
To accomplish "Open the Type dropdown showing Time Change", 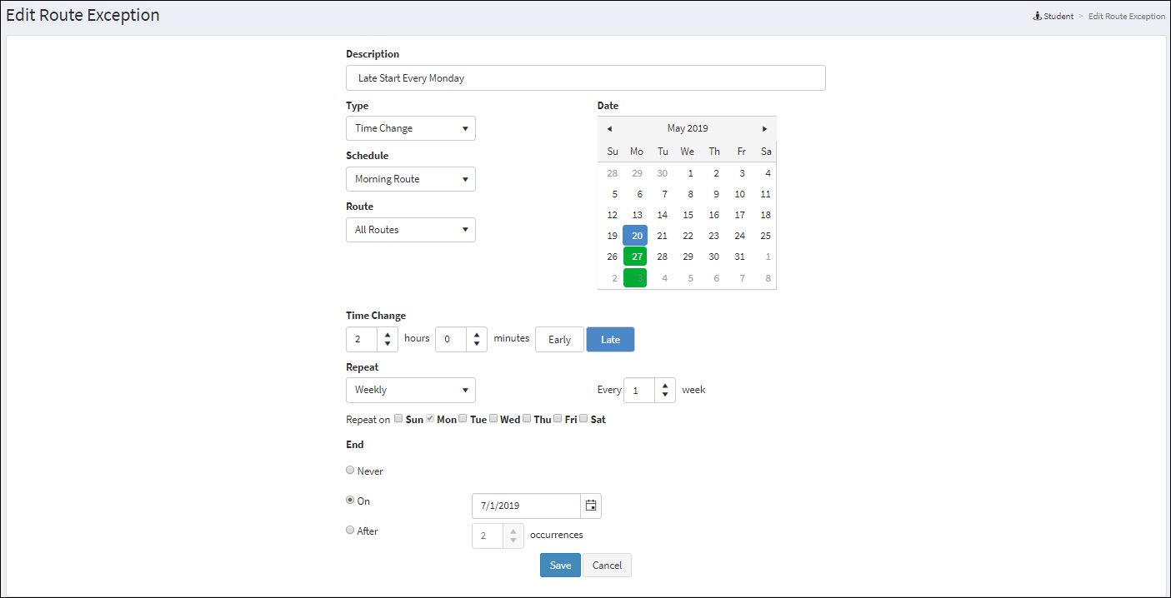I will (410, 128).
